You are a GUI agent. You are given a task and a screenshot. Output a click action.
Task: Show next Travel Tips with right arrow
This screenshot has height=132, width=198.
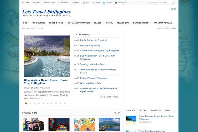pos(119,113)
